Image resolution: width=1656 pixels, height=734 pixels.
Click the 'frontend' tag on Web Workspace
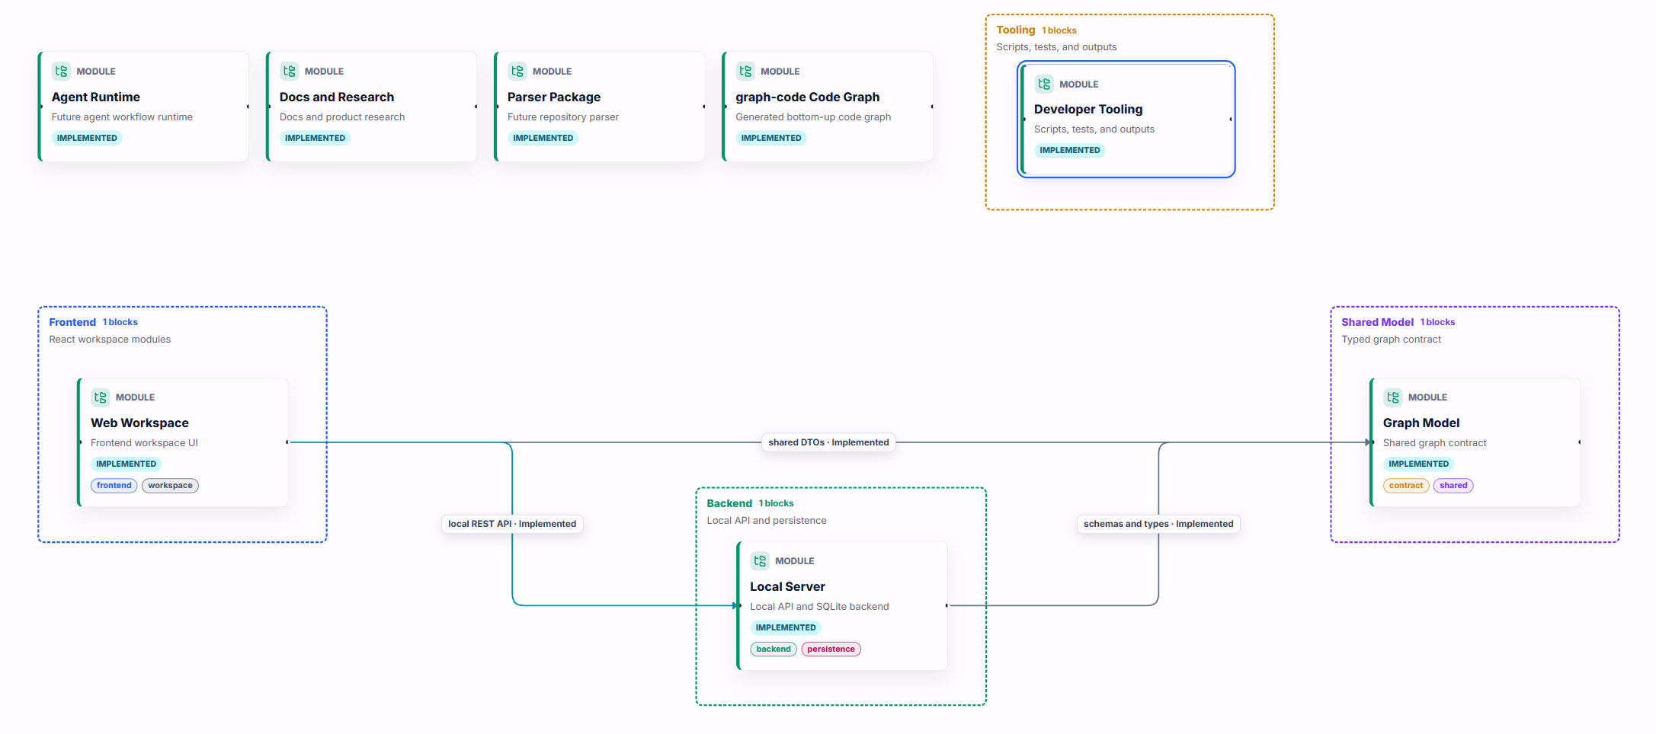click(x=114, y=486)
